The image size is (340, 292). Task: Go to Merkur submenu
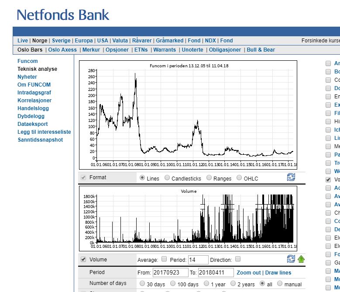[x=91, y=50]
